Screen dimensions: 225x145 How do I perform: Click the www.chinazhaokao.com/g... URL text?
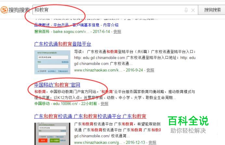[x=98, y=142]
